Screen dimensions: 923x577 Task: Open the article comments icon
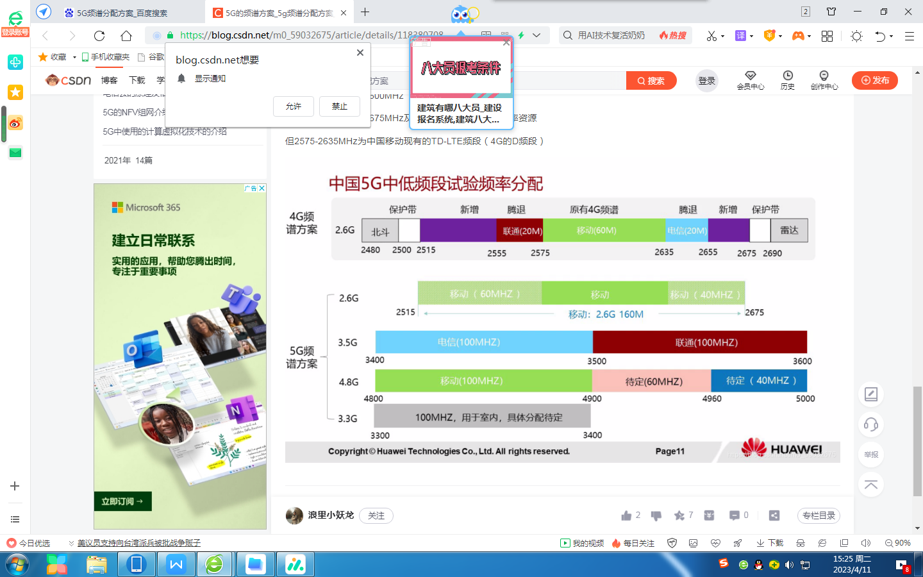coord(734,515)
